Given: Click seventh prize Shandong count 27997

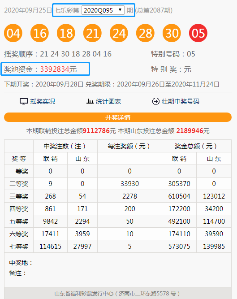Looking at the screenshot, I should click(82, 247).
